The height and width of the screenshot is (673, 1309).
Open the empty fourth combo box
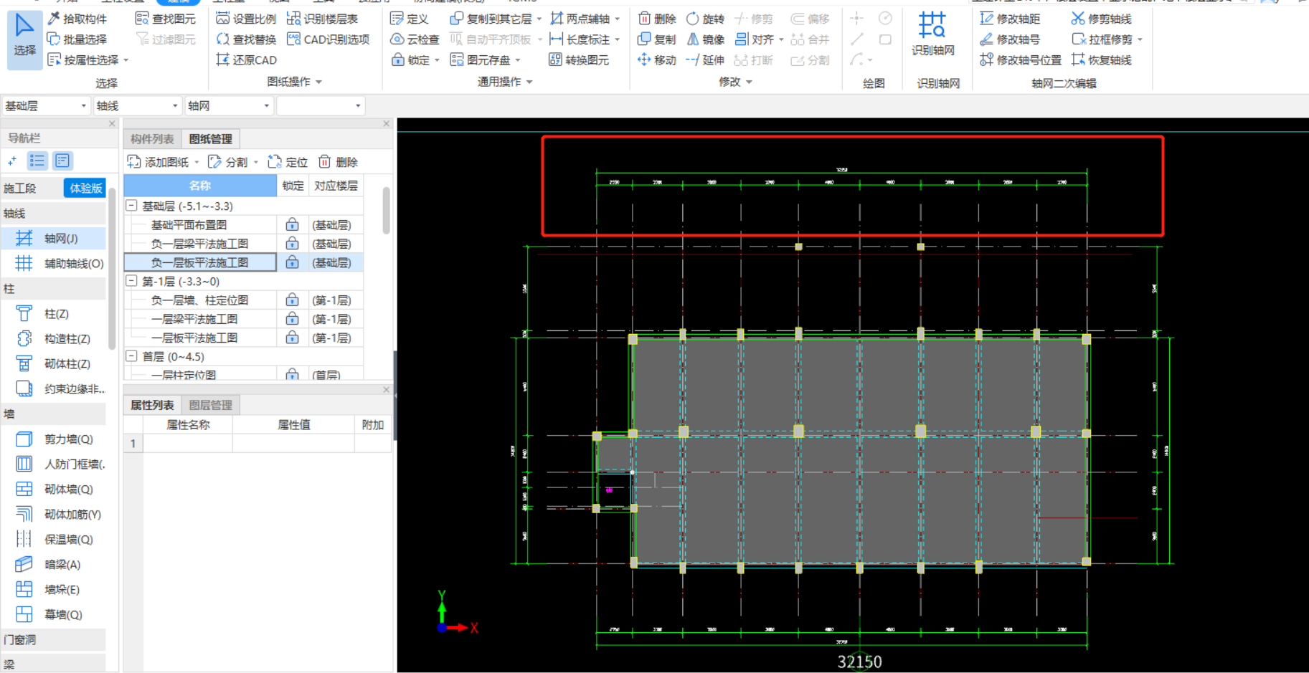point(321,106)
